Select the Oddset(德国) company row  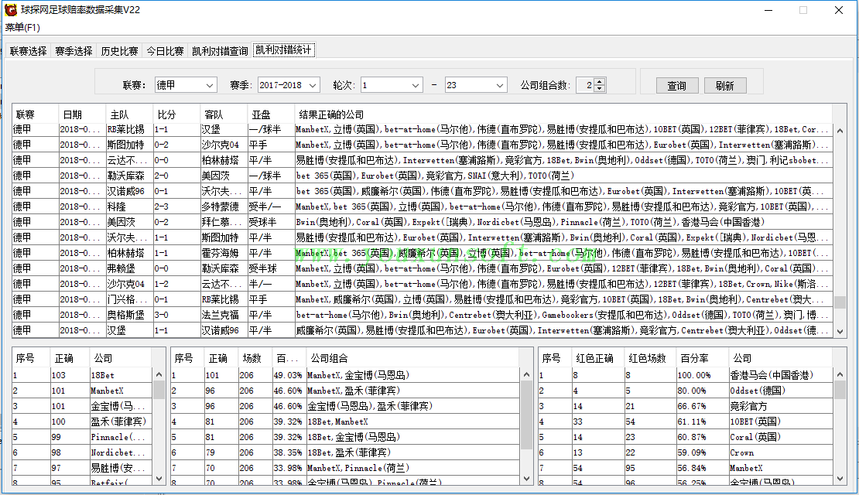[x=686, y=391]
